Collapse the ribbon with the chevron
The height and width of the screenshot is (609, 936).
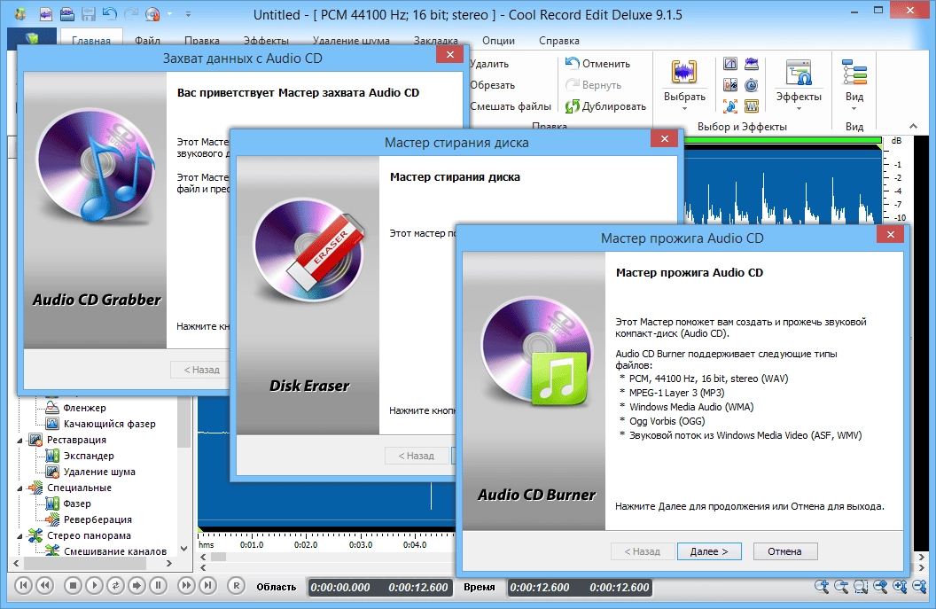click(913, 126)
